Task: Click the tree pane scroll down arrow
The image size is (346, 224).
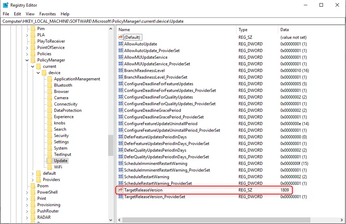Action: 111,220
